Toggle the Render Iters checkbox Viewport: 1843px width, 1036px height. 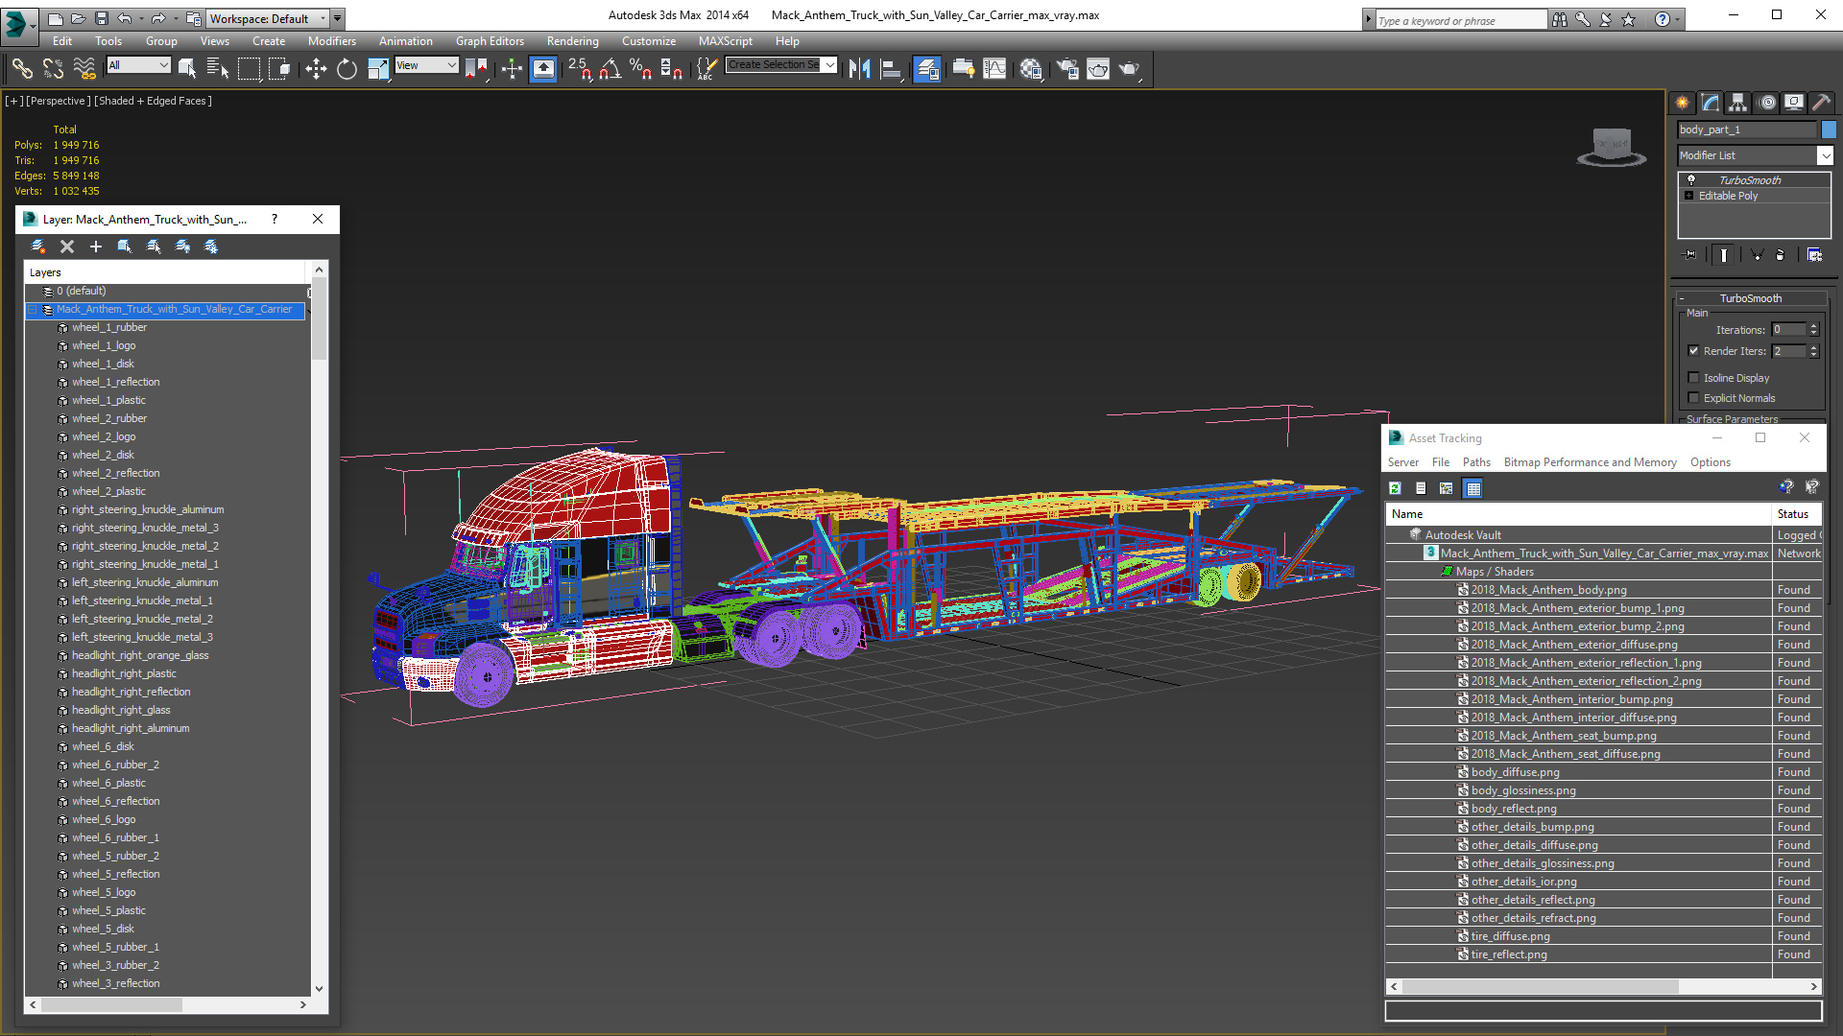pyautogui.click(x=1693, y=351)
